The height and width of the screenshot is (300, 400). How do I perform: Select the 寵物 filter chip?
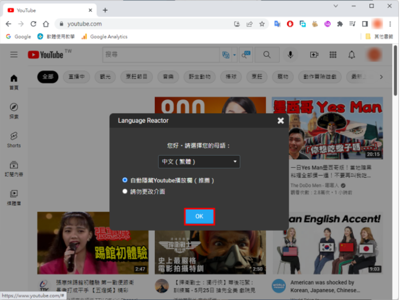tap(283, 77)
